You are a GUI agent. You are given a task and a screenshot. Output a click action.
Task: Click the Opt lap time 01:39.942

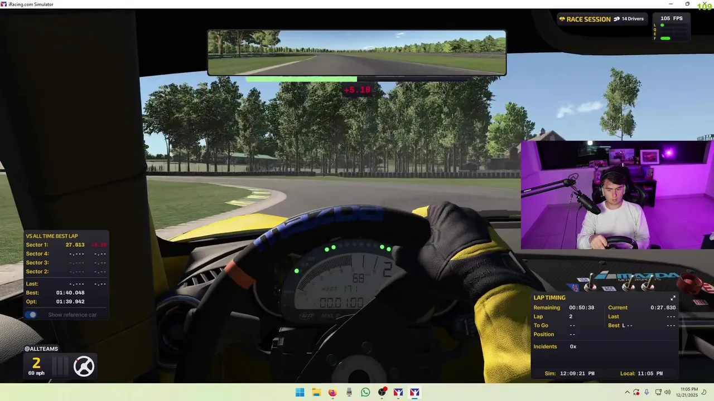(x=70, y=301)
